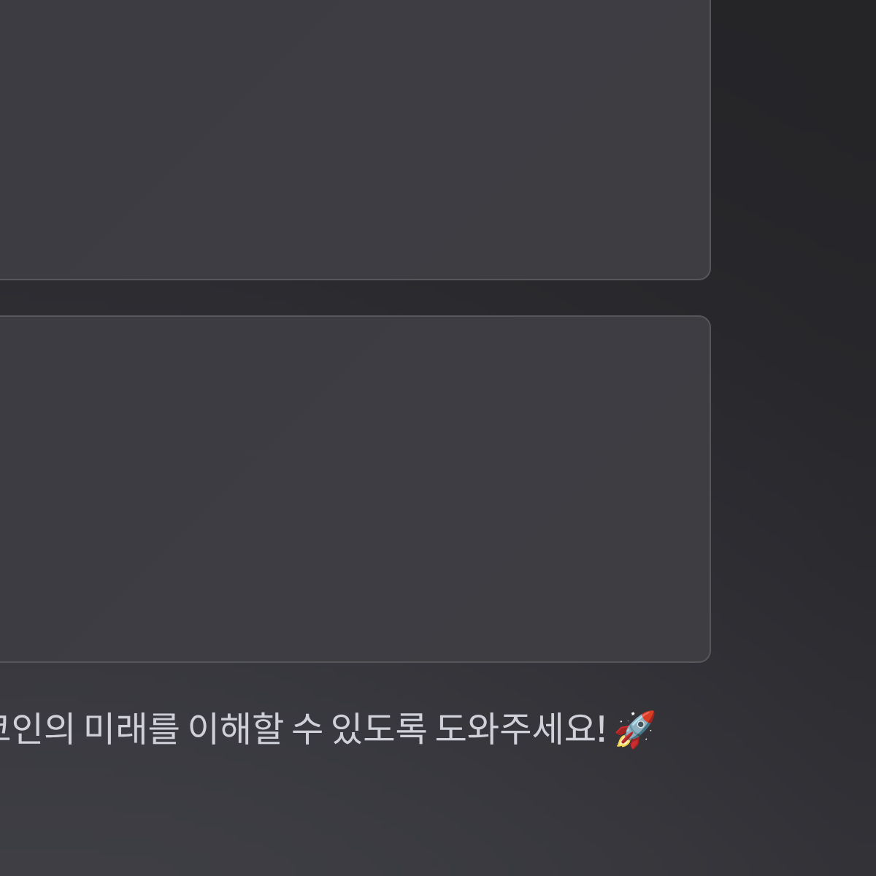Click the word 도와주세요! in the message

click(x=520, y=729)
